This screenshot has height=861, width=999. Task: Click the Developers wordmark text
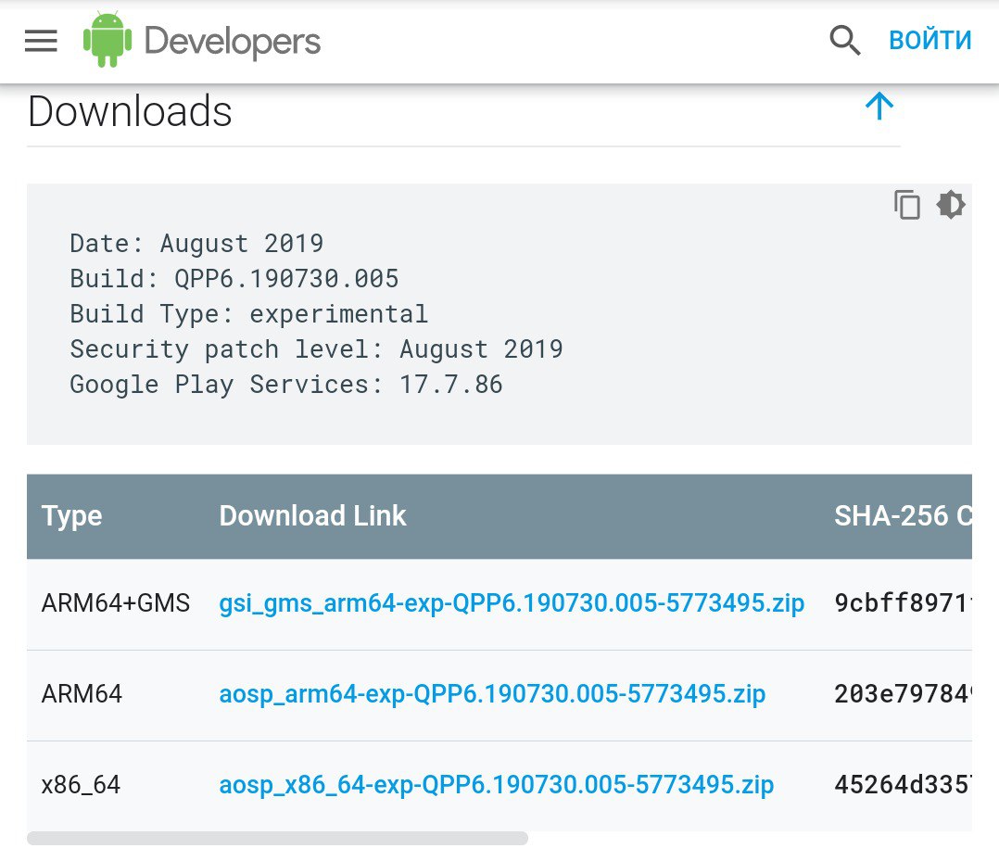click(x=233, y=42)
